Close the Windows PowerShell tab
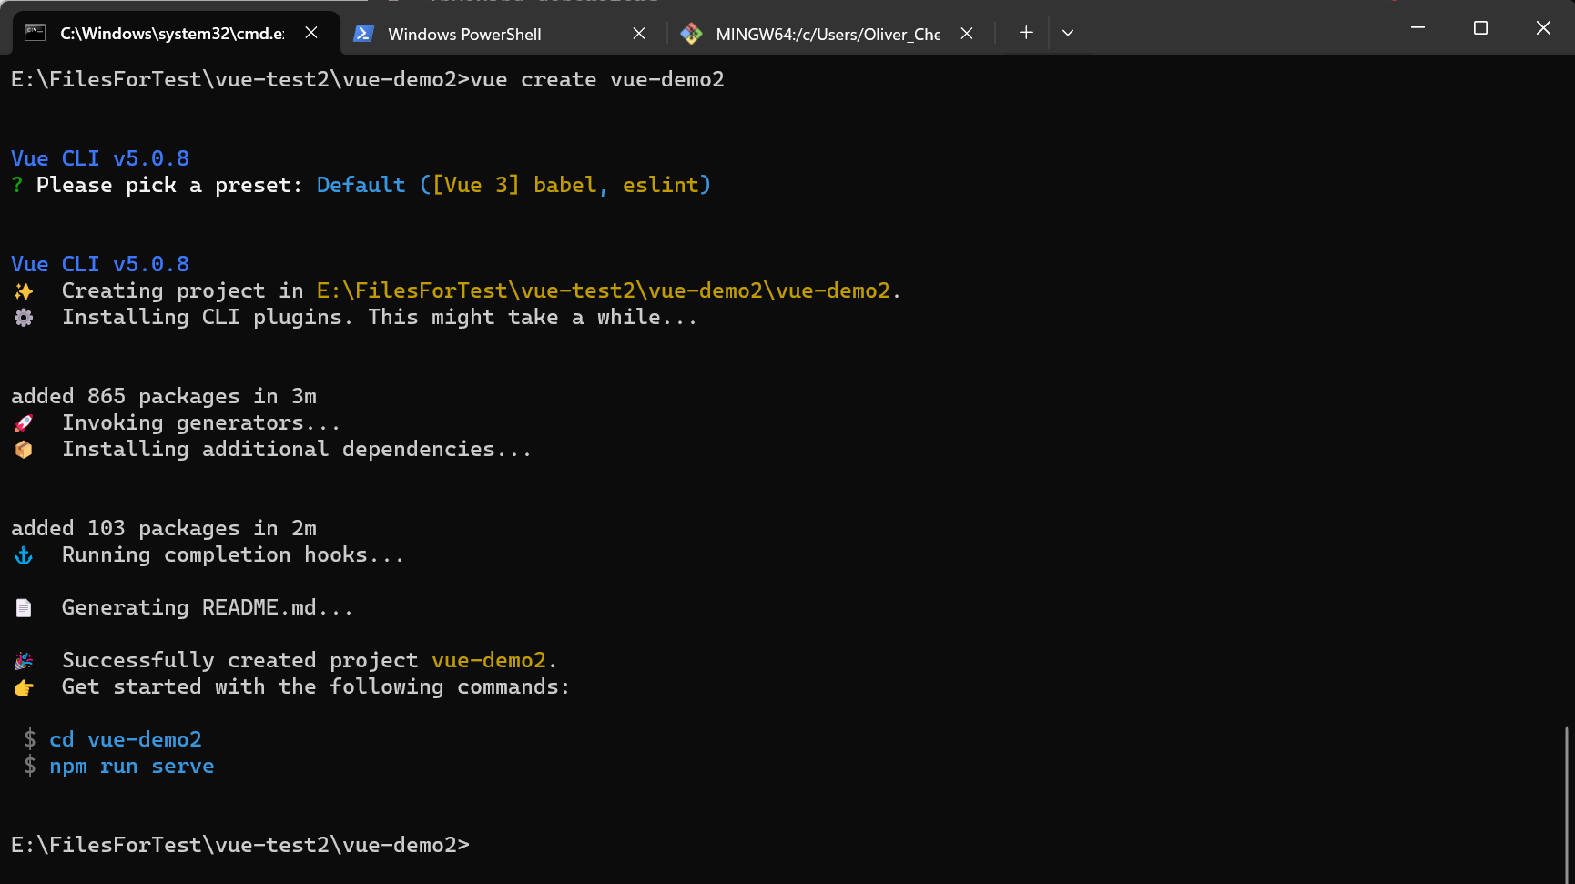The width and height of the screenshot is (1575, 884). pos(639,34)
